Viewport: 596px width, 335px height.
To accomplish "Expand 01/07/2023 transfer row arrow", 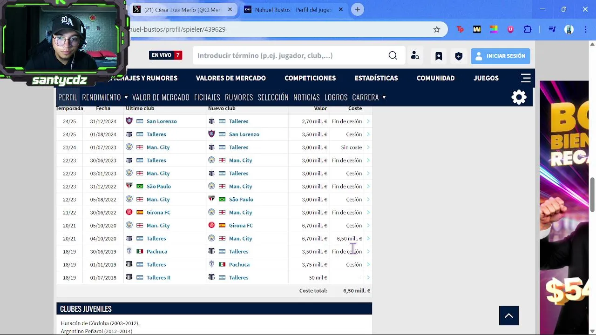I will [x=368, y=147].
